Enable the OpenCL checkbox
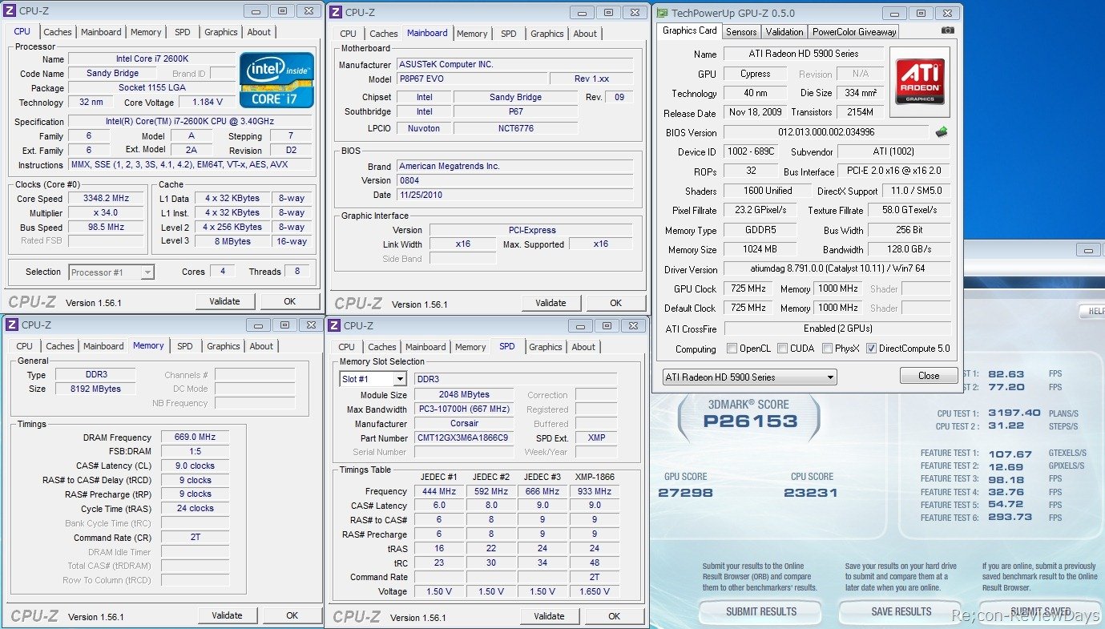The image size is (1105, 629). click(732, 349)
